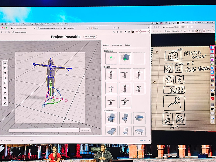Open new tab in main Chrome window
The width and height of the screenshot is (216, 162).
click(x=118, y=28)
